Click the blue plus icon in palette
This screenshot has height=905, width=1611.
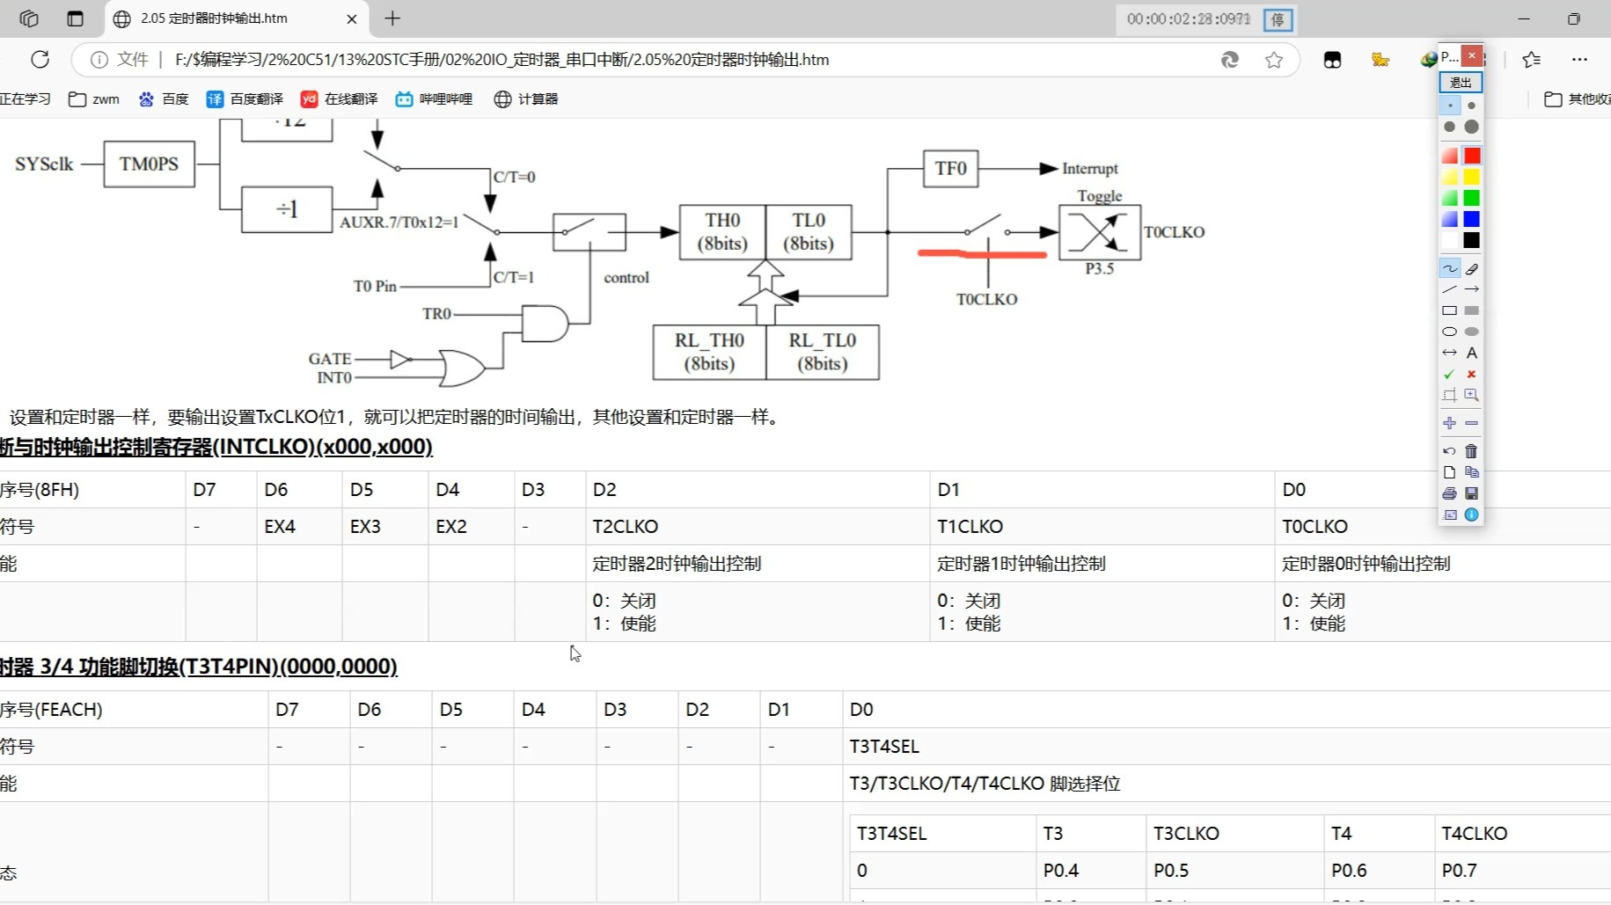click(x=1450, y=423)
